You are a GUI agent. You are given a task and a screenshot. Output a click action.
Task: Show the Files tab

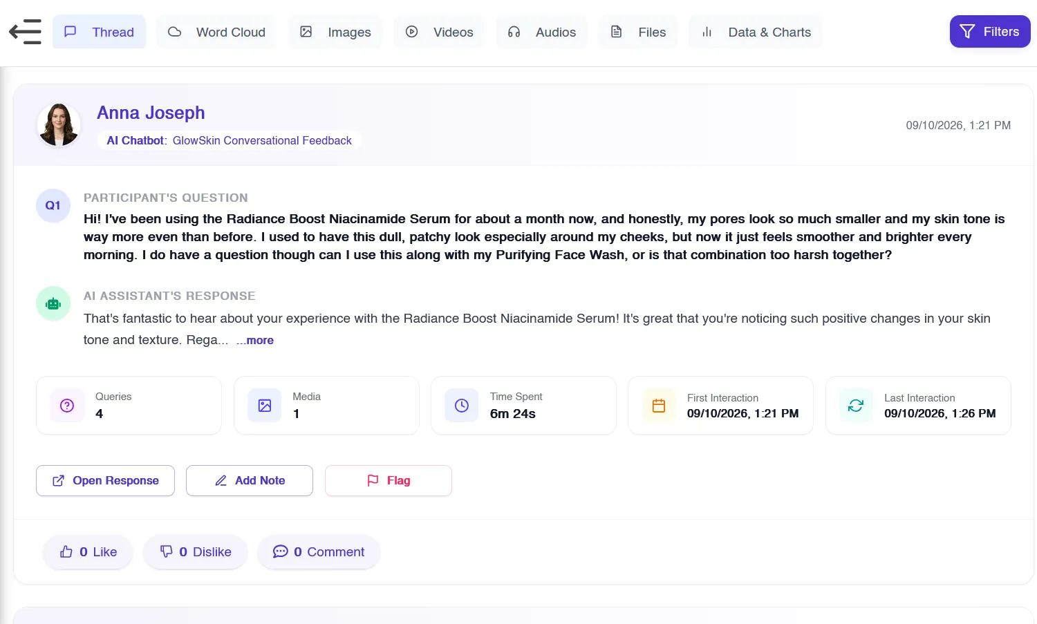click(638, 32)
